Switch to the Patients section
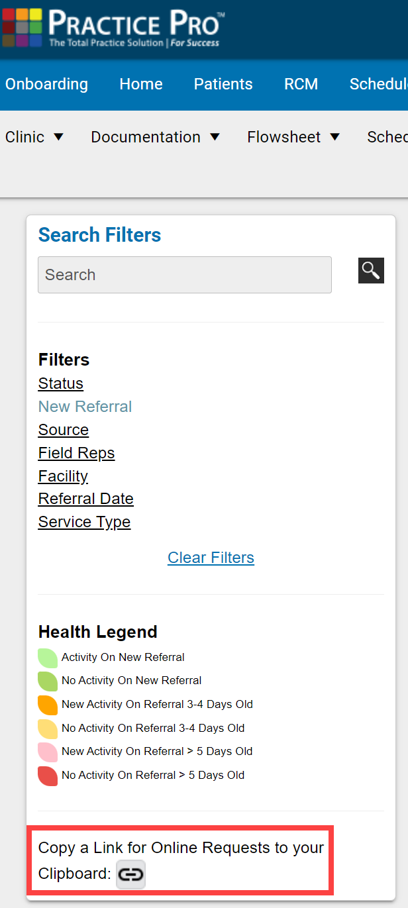Viewport: 408px width, 908px height. click(223, 84)
